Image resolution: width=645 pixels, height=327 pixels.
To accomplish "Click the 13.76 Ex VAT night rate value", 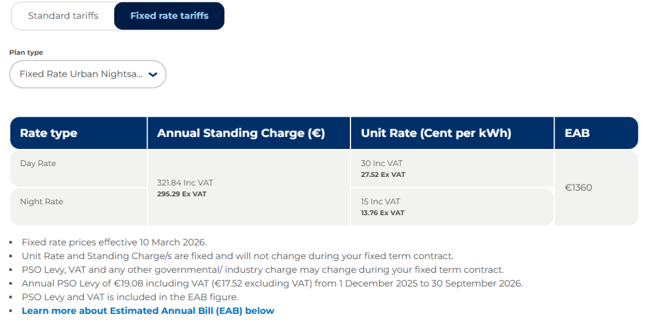I will pos(382,213).
